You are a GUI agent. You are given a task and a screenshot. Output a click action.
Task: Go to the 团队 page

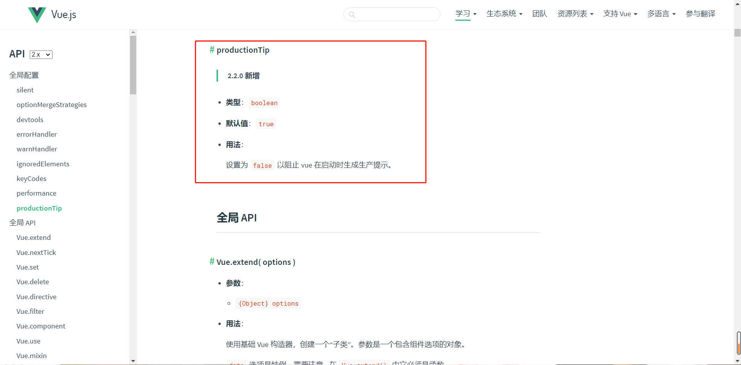[x=540, y=14]
